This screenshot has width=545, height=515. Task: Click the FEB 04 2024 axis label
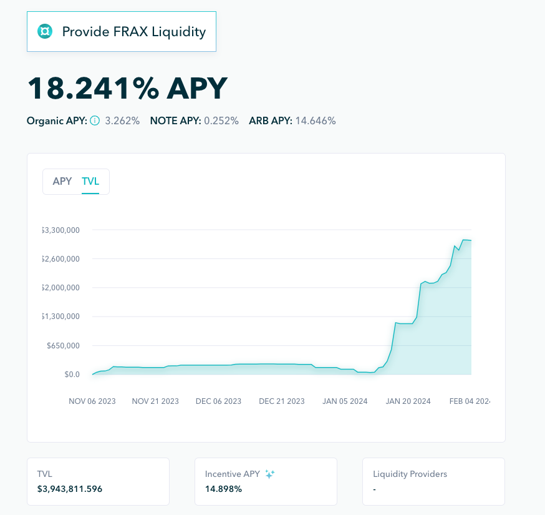(x=470, y=401)
